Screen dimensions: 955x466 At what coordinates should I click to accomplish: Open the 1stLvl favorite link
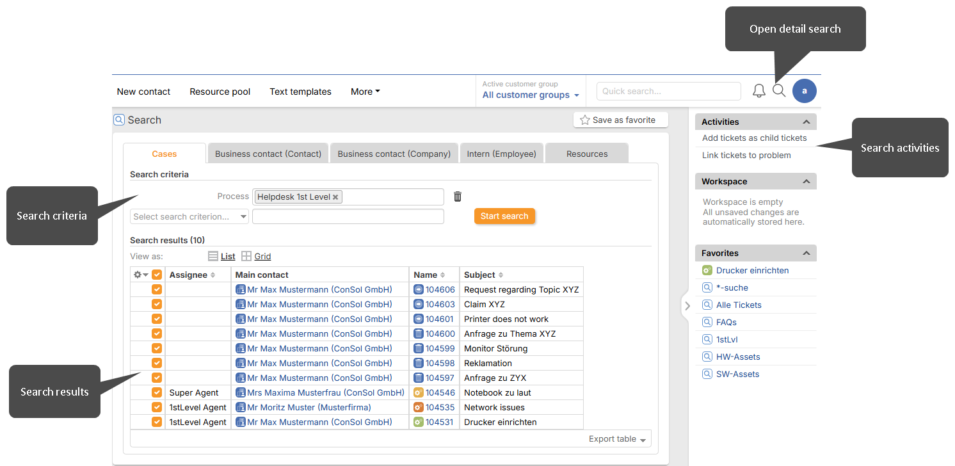point(727,339)
